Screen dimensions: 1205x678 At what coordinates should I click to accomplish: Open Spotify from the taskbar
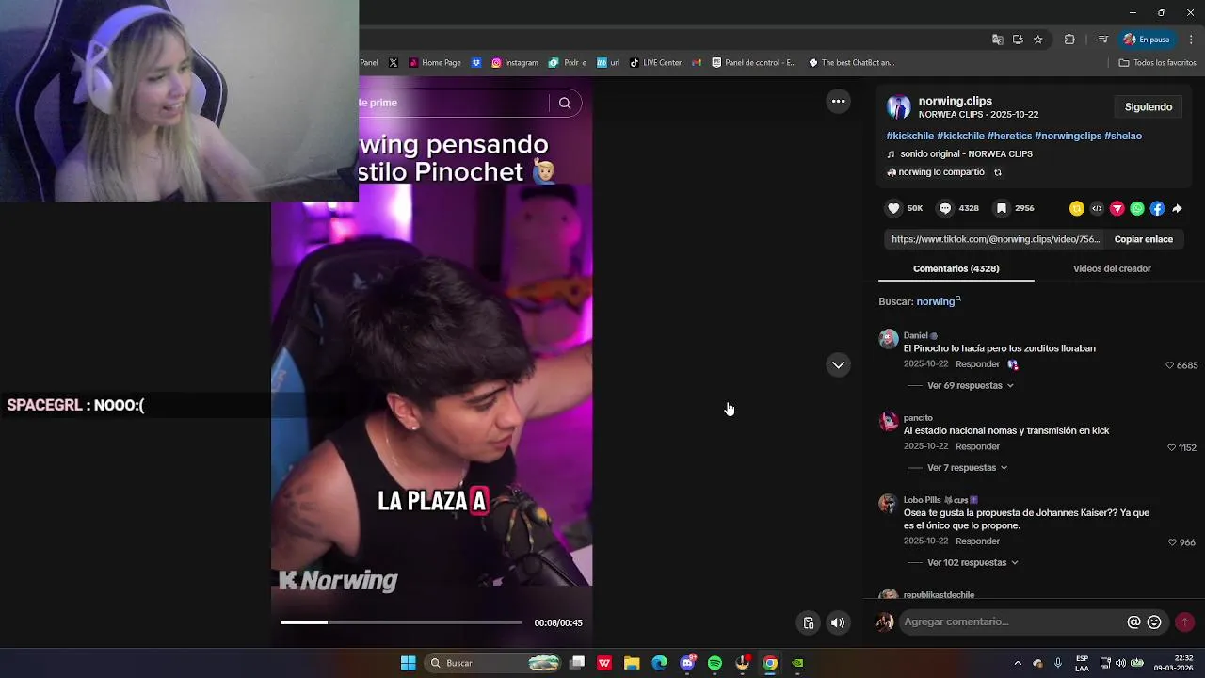715,663
